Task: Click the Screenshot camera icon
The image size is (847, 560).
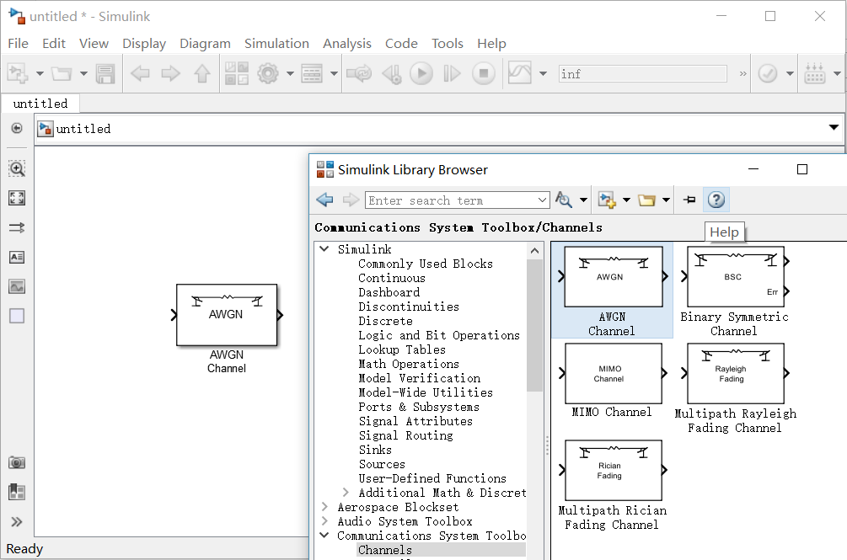Action: click(x=17, y=462)
